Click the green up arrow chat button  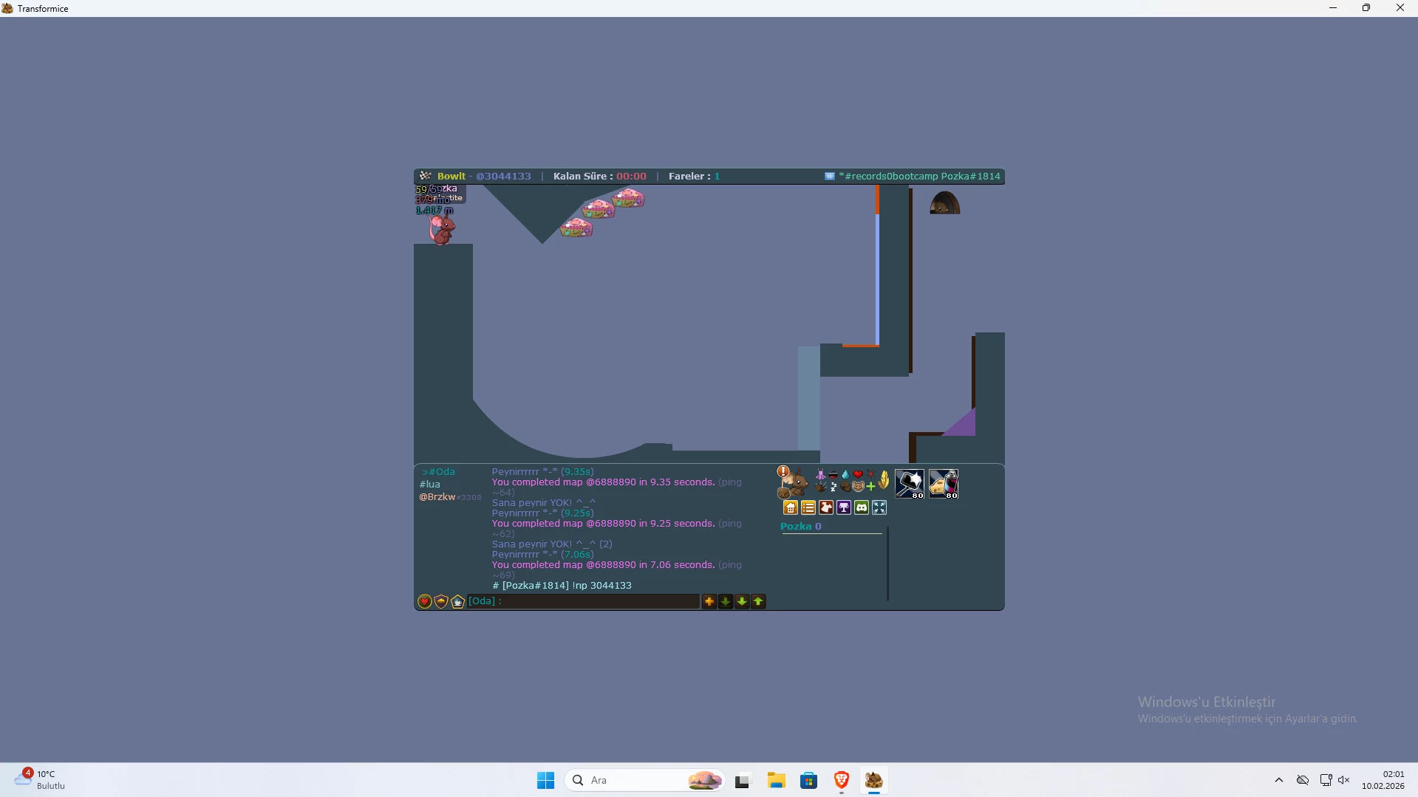758,601
